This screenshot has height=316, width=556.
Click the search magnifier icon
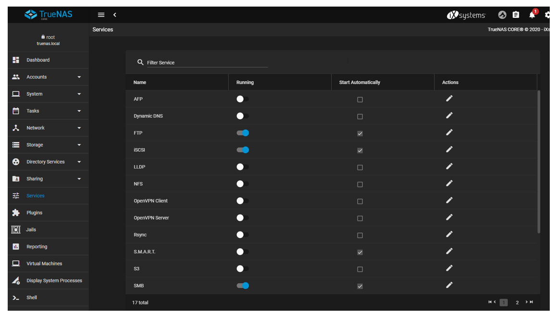click(140, 62)
